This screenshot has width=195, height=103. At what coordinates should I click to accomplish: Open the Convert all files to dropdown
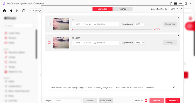point(174,9)
